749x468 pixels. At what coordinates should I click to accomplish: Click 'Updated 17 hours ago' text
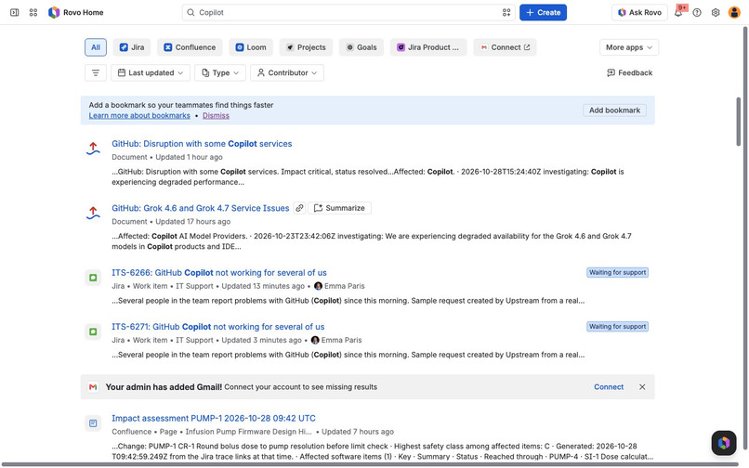click(192, 222)
